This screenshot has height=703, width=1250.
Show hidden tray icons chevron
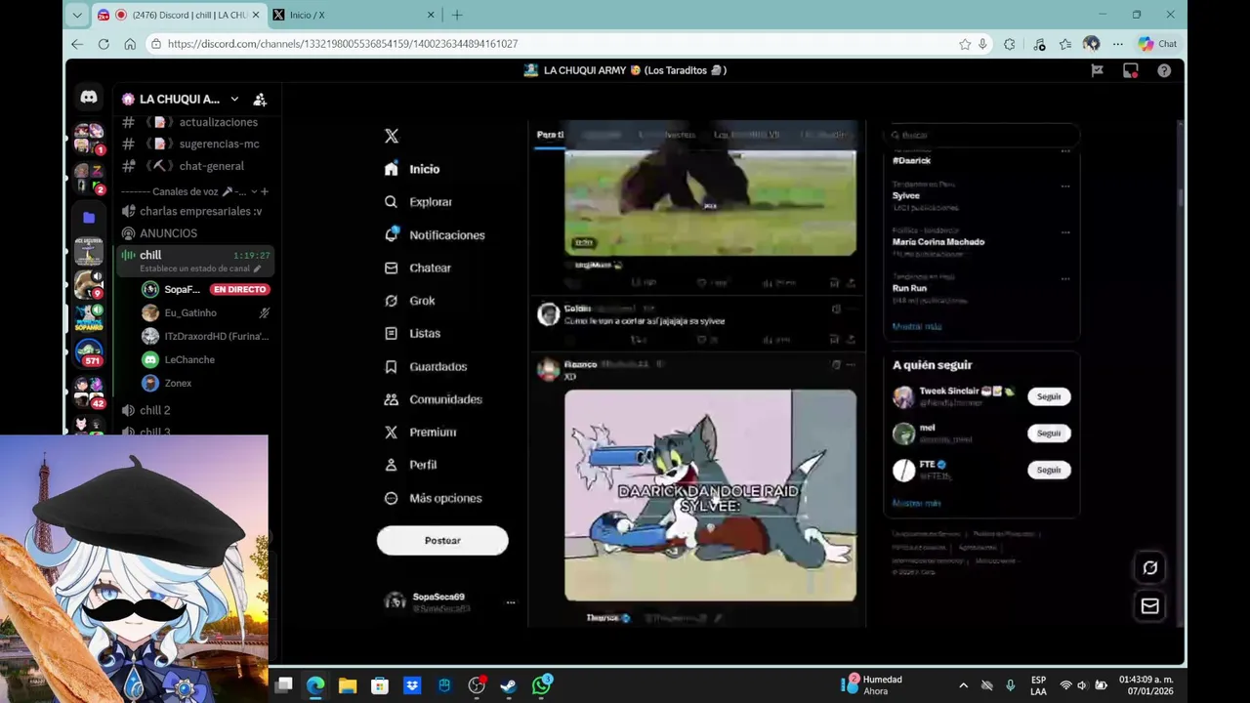coord(963,685)
